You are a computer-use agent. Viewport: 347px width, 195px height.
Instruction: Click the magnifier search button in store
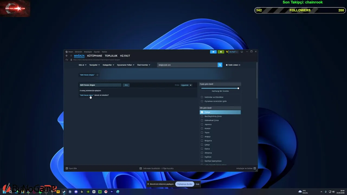pos(220,65)
